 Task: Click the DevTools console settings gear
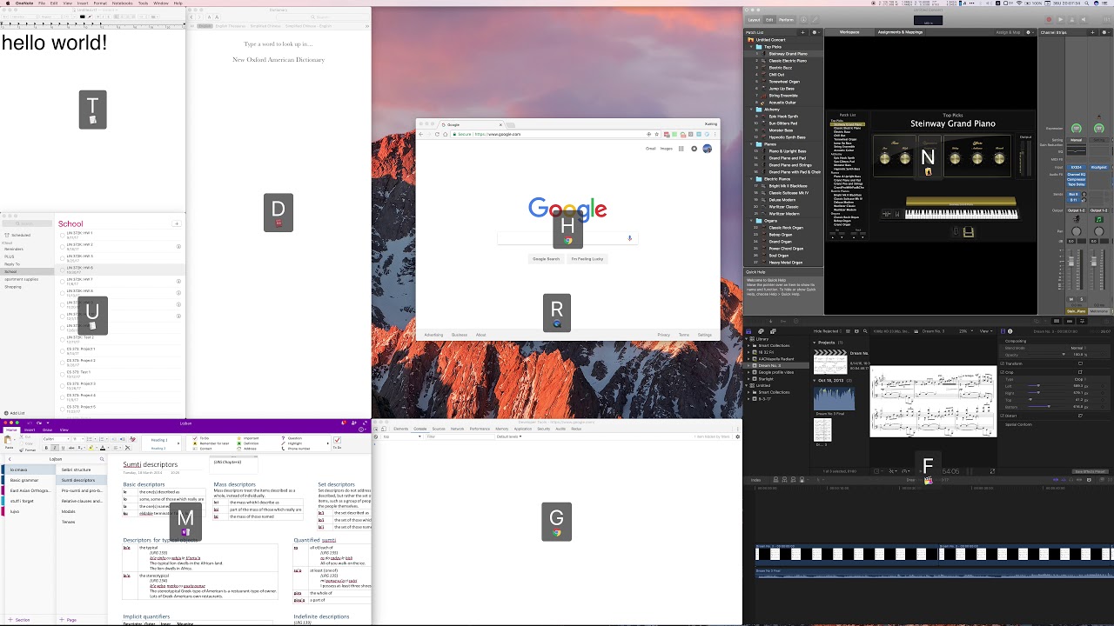coord(737,436)
